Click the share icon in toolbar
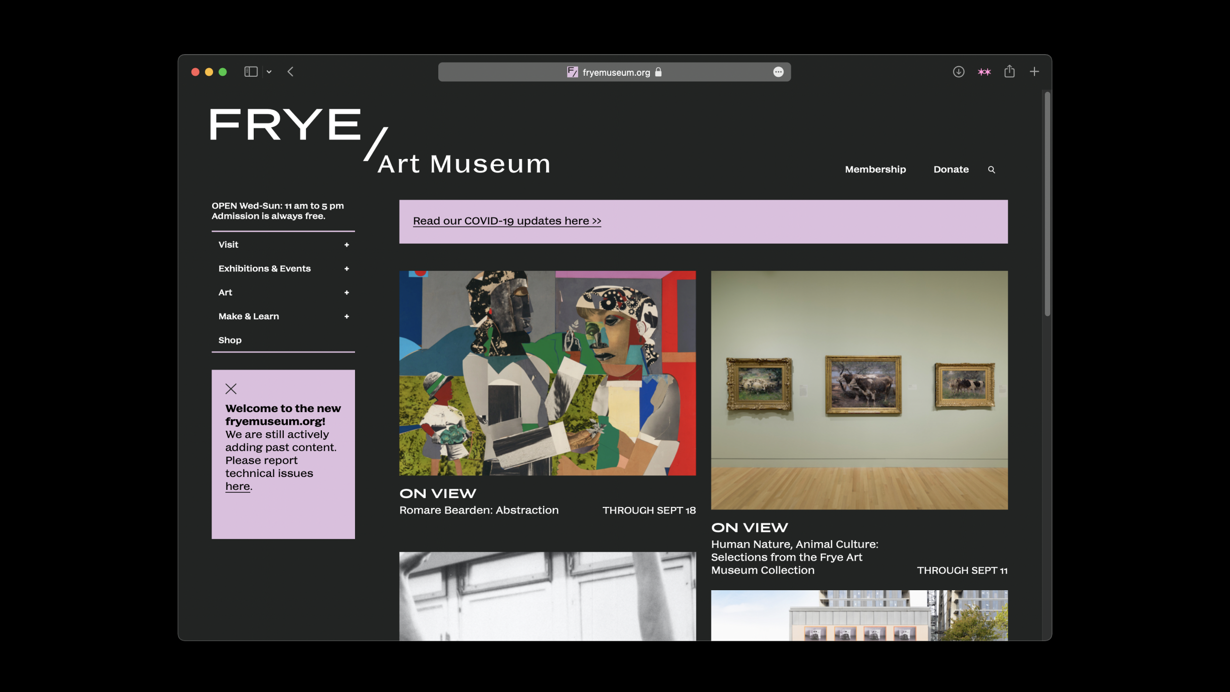 tap(1009, 72)
